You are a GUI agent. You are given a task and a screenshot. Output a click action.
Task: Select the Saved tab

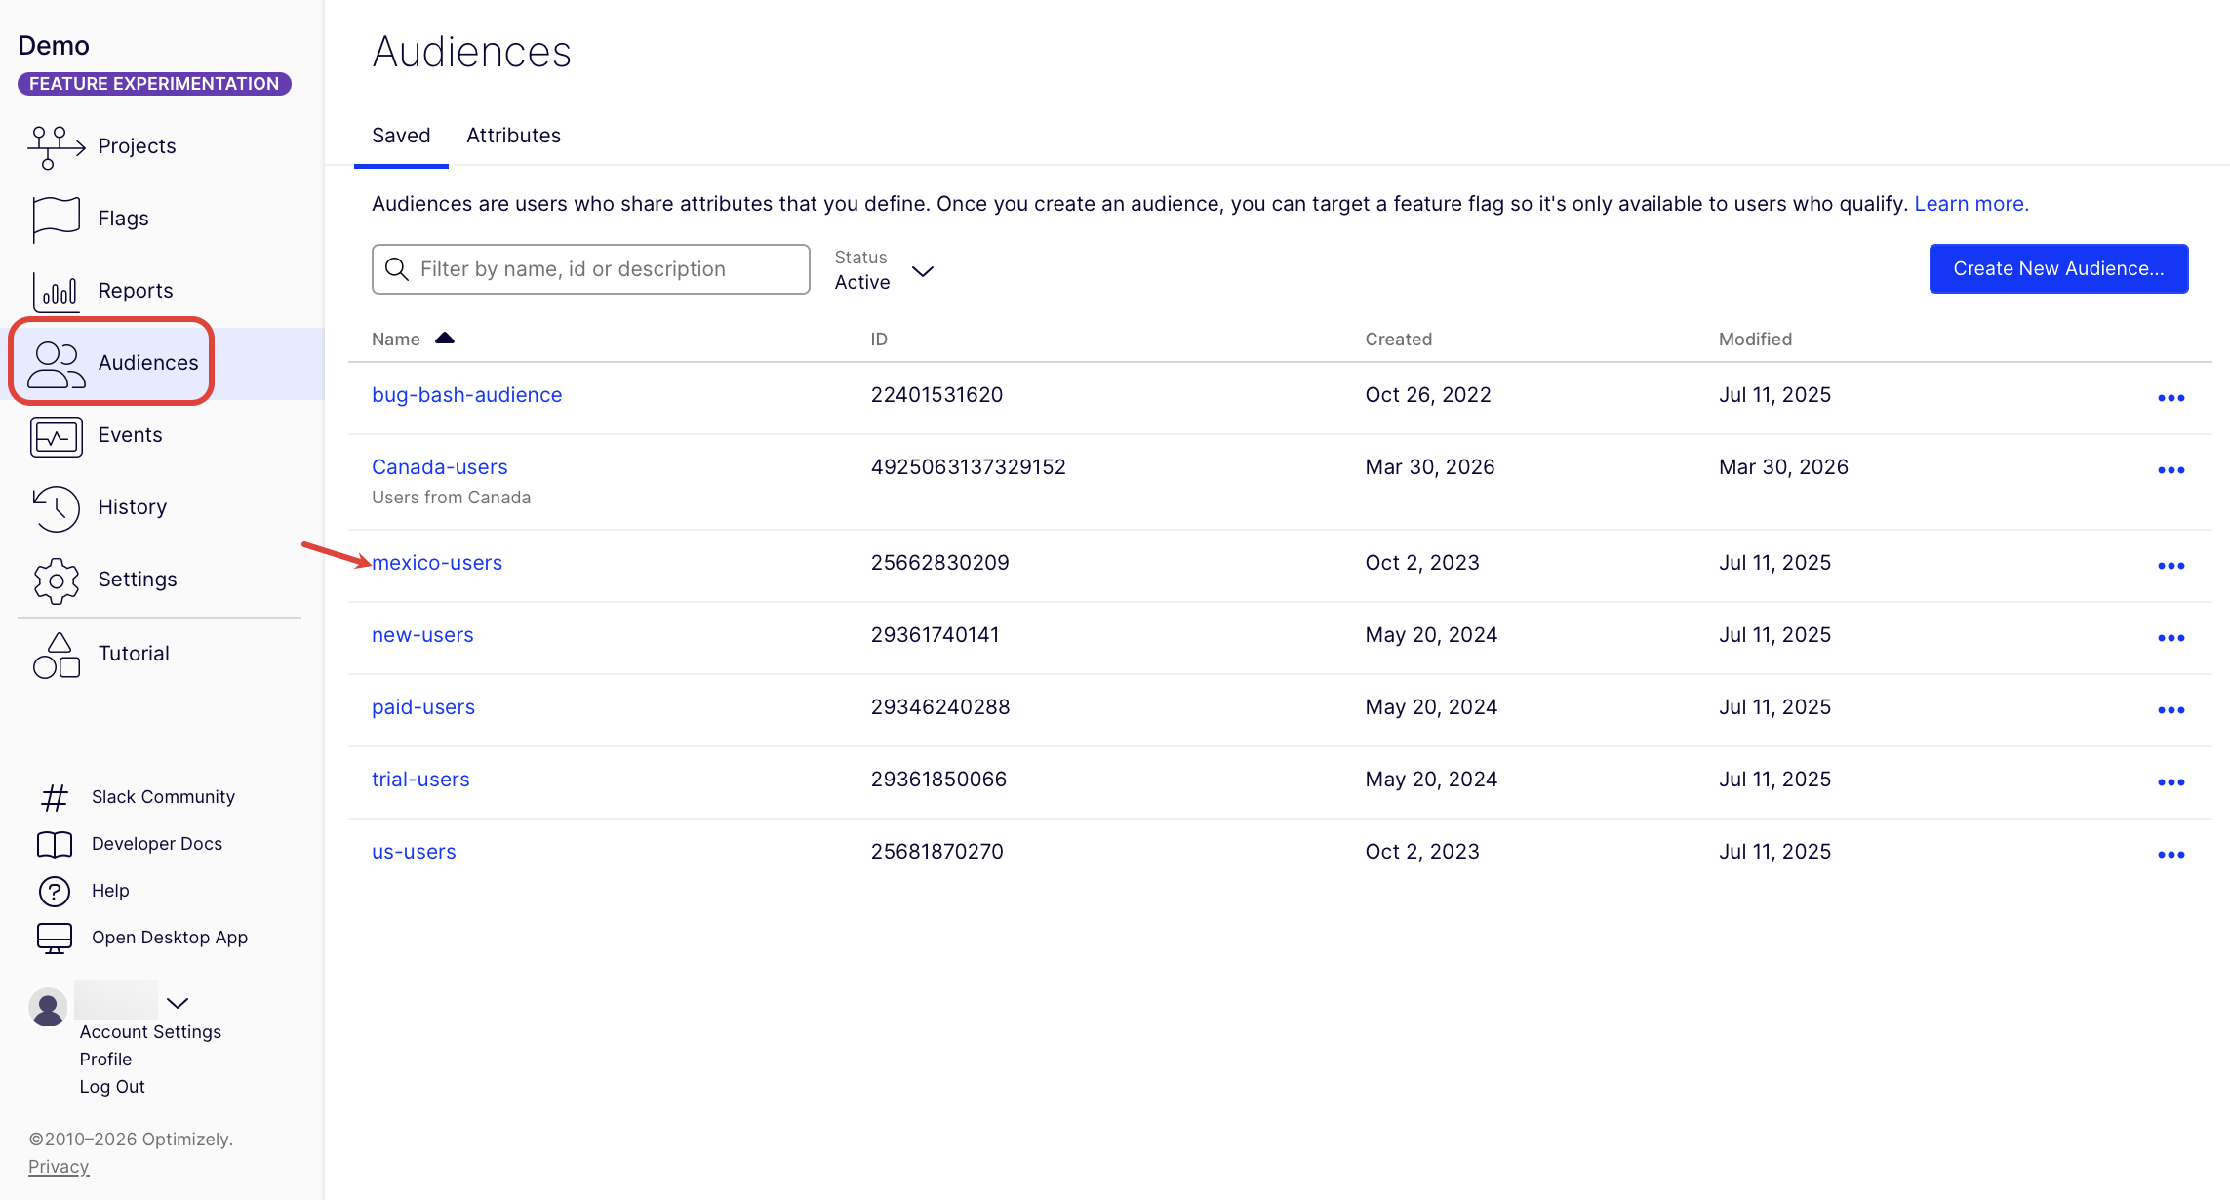401,136
